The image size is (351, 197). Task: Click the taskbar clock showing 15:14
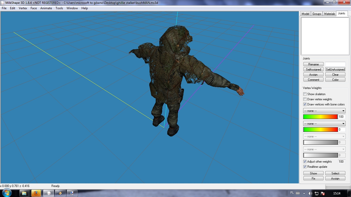(x=337, y=193)
